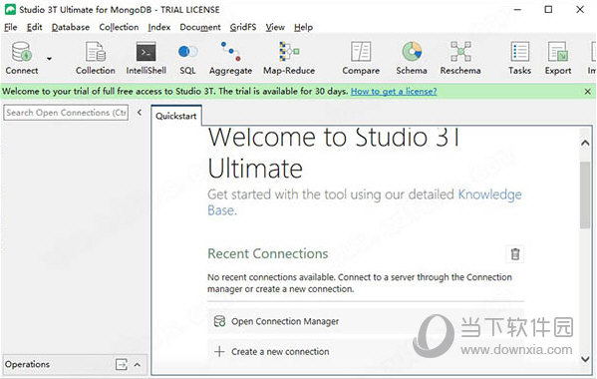This screenshot has width=597, height=379.
Task: Open the Collection menu
Action: point(119,27)
